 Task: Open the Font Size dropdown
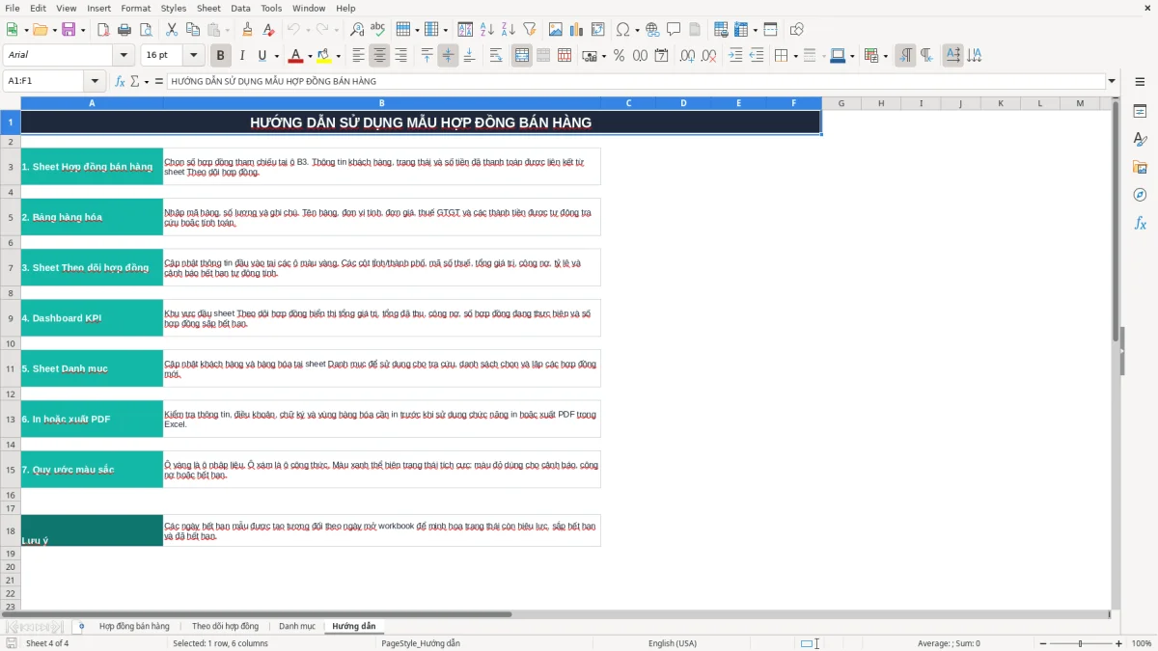[194, 56]
